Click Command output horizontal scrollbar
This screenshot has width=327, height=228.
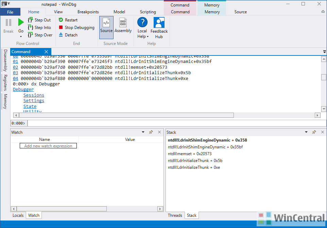[126, 115]
